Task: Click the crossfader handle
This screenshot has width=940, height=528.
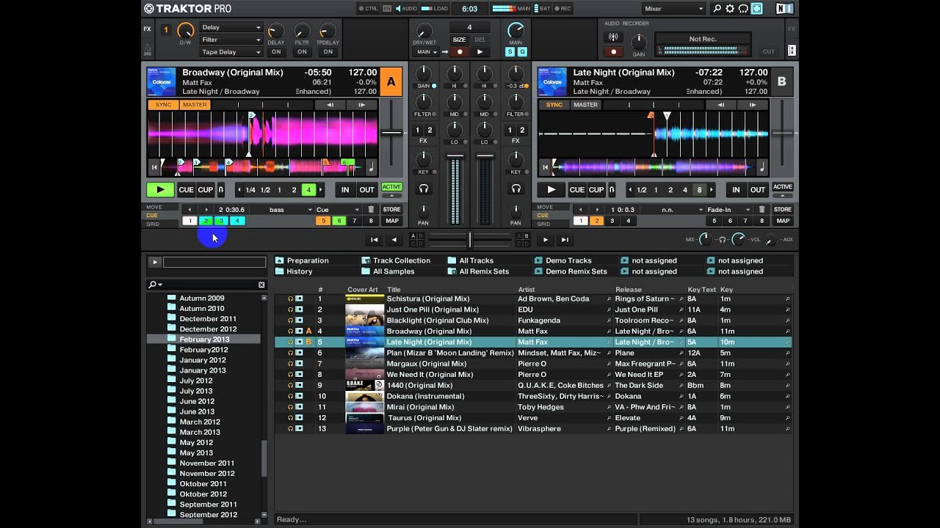Action: tap(469, 239)
